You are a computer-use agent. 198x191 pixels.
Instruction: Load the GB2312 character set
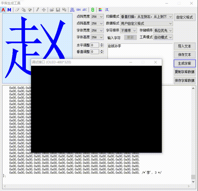(x=72, y=10)
